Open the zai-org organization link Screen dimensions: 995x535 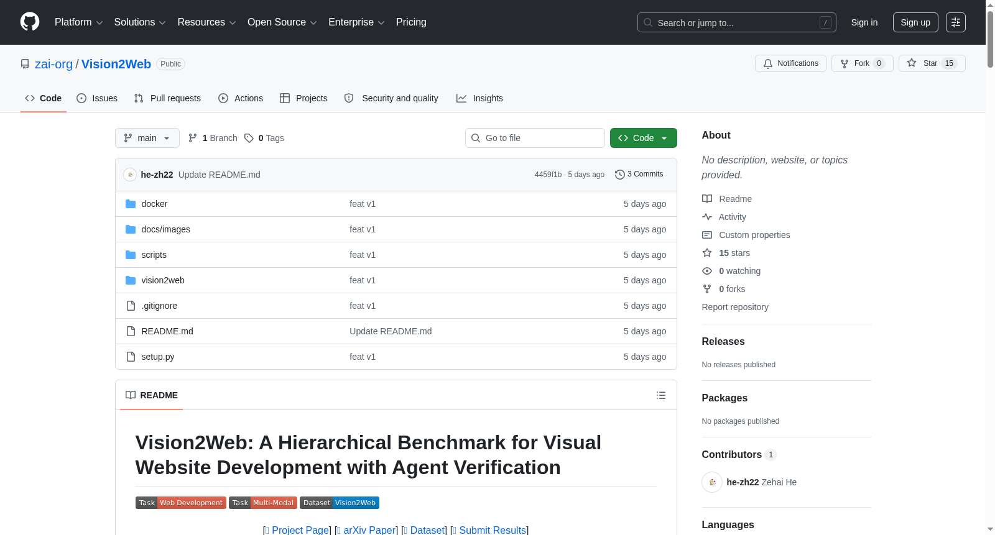click(53, 64)
